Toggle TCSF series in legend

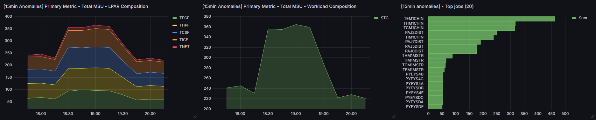click(184, 33)
